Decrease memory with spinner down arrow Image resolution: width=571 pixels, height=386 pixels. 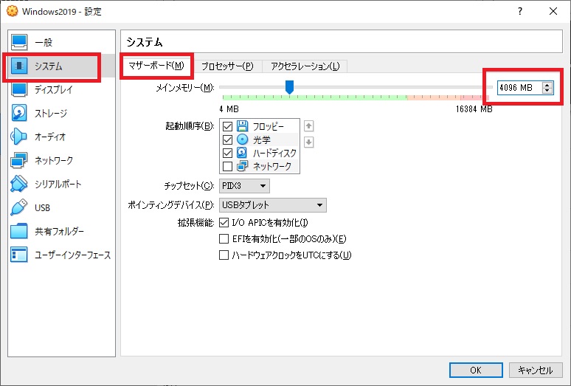pos(547,91)
